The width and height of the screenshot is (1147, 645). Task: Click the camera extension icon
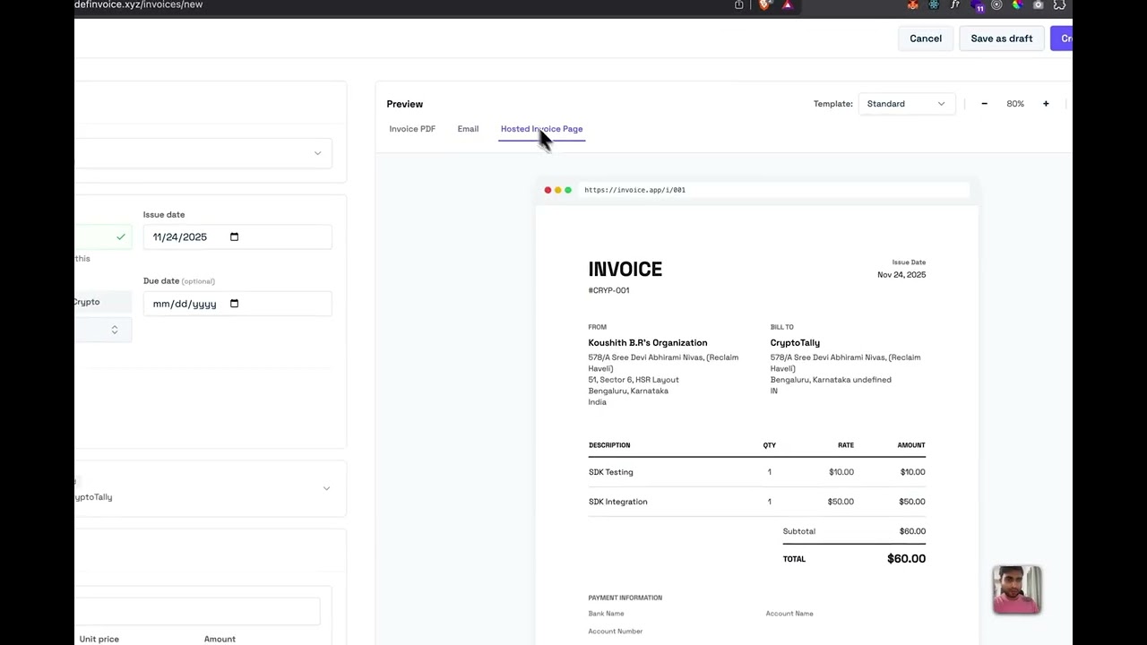pos(1039,4)
